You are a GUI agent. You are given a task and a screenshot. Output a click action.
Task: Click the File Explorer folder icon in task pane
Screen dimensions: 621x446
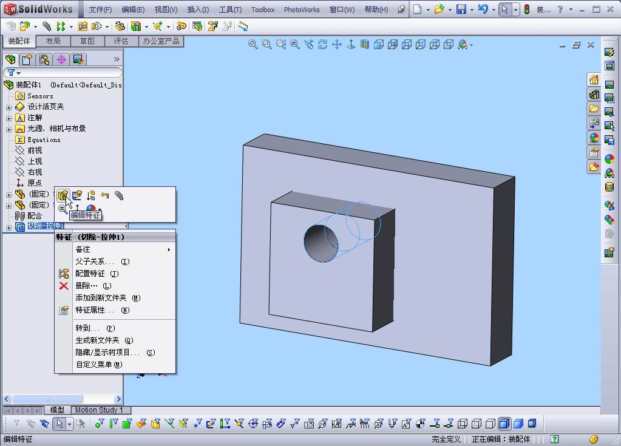(x=594, y=109)
